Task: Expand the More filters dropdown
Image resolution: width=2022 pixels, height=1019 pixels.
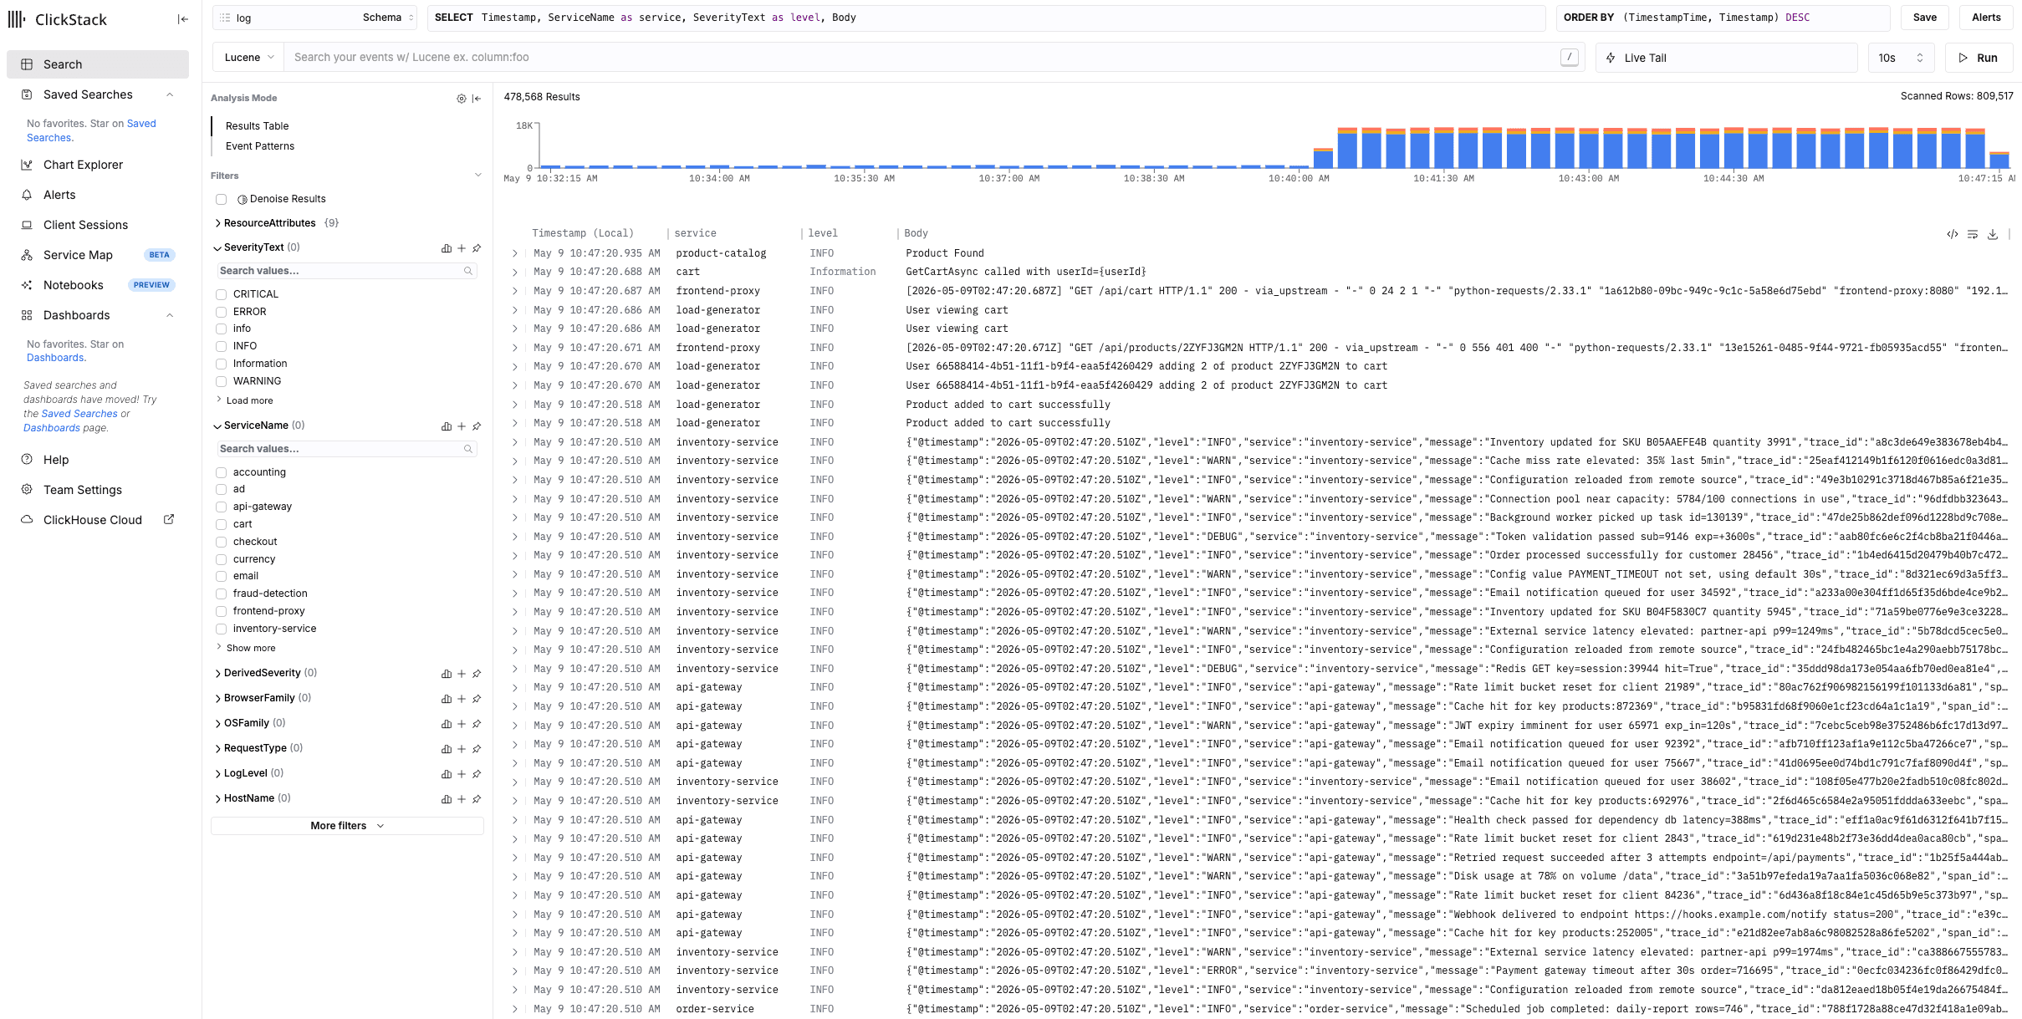Action: (x=347, y=826)
